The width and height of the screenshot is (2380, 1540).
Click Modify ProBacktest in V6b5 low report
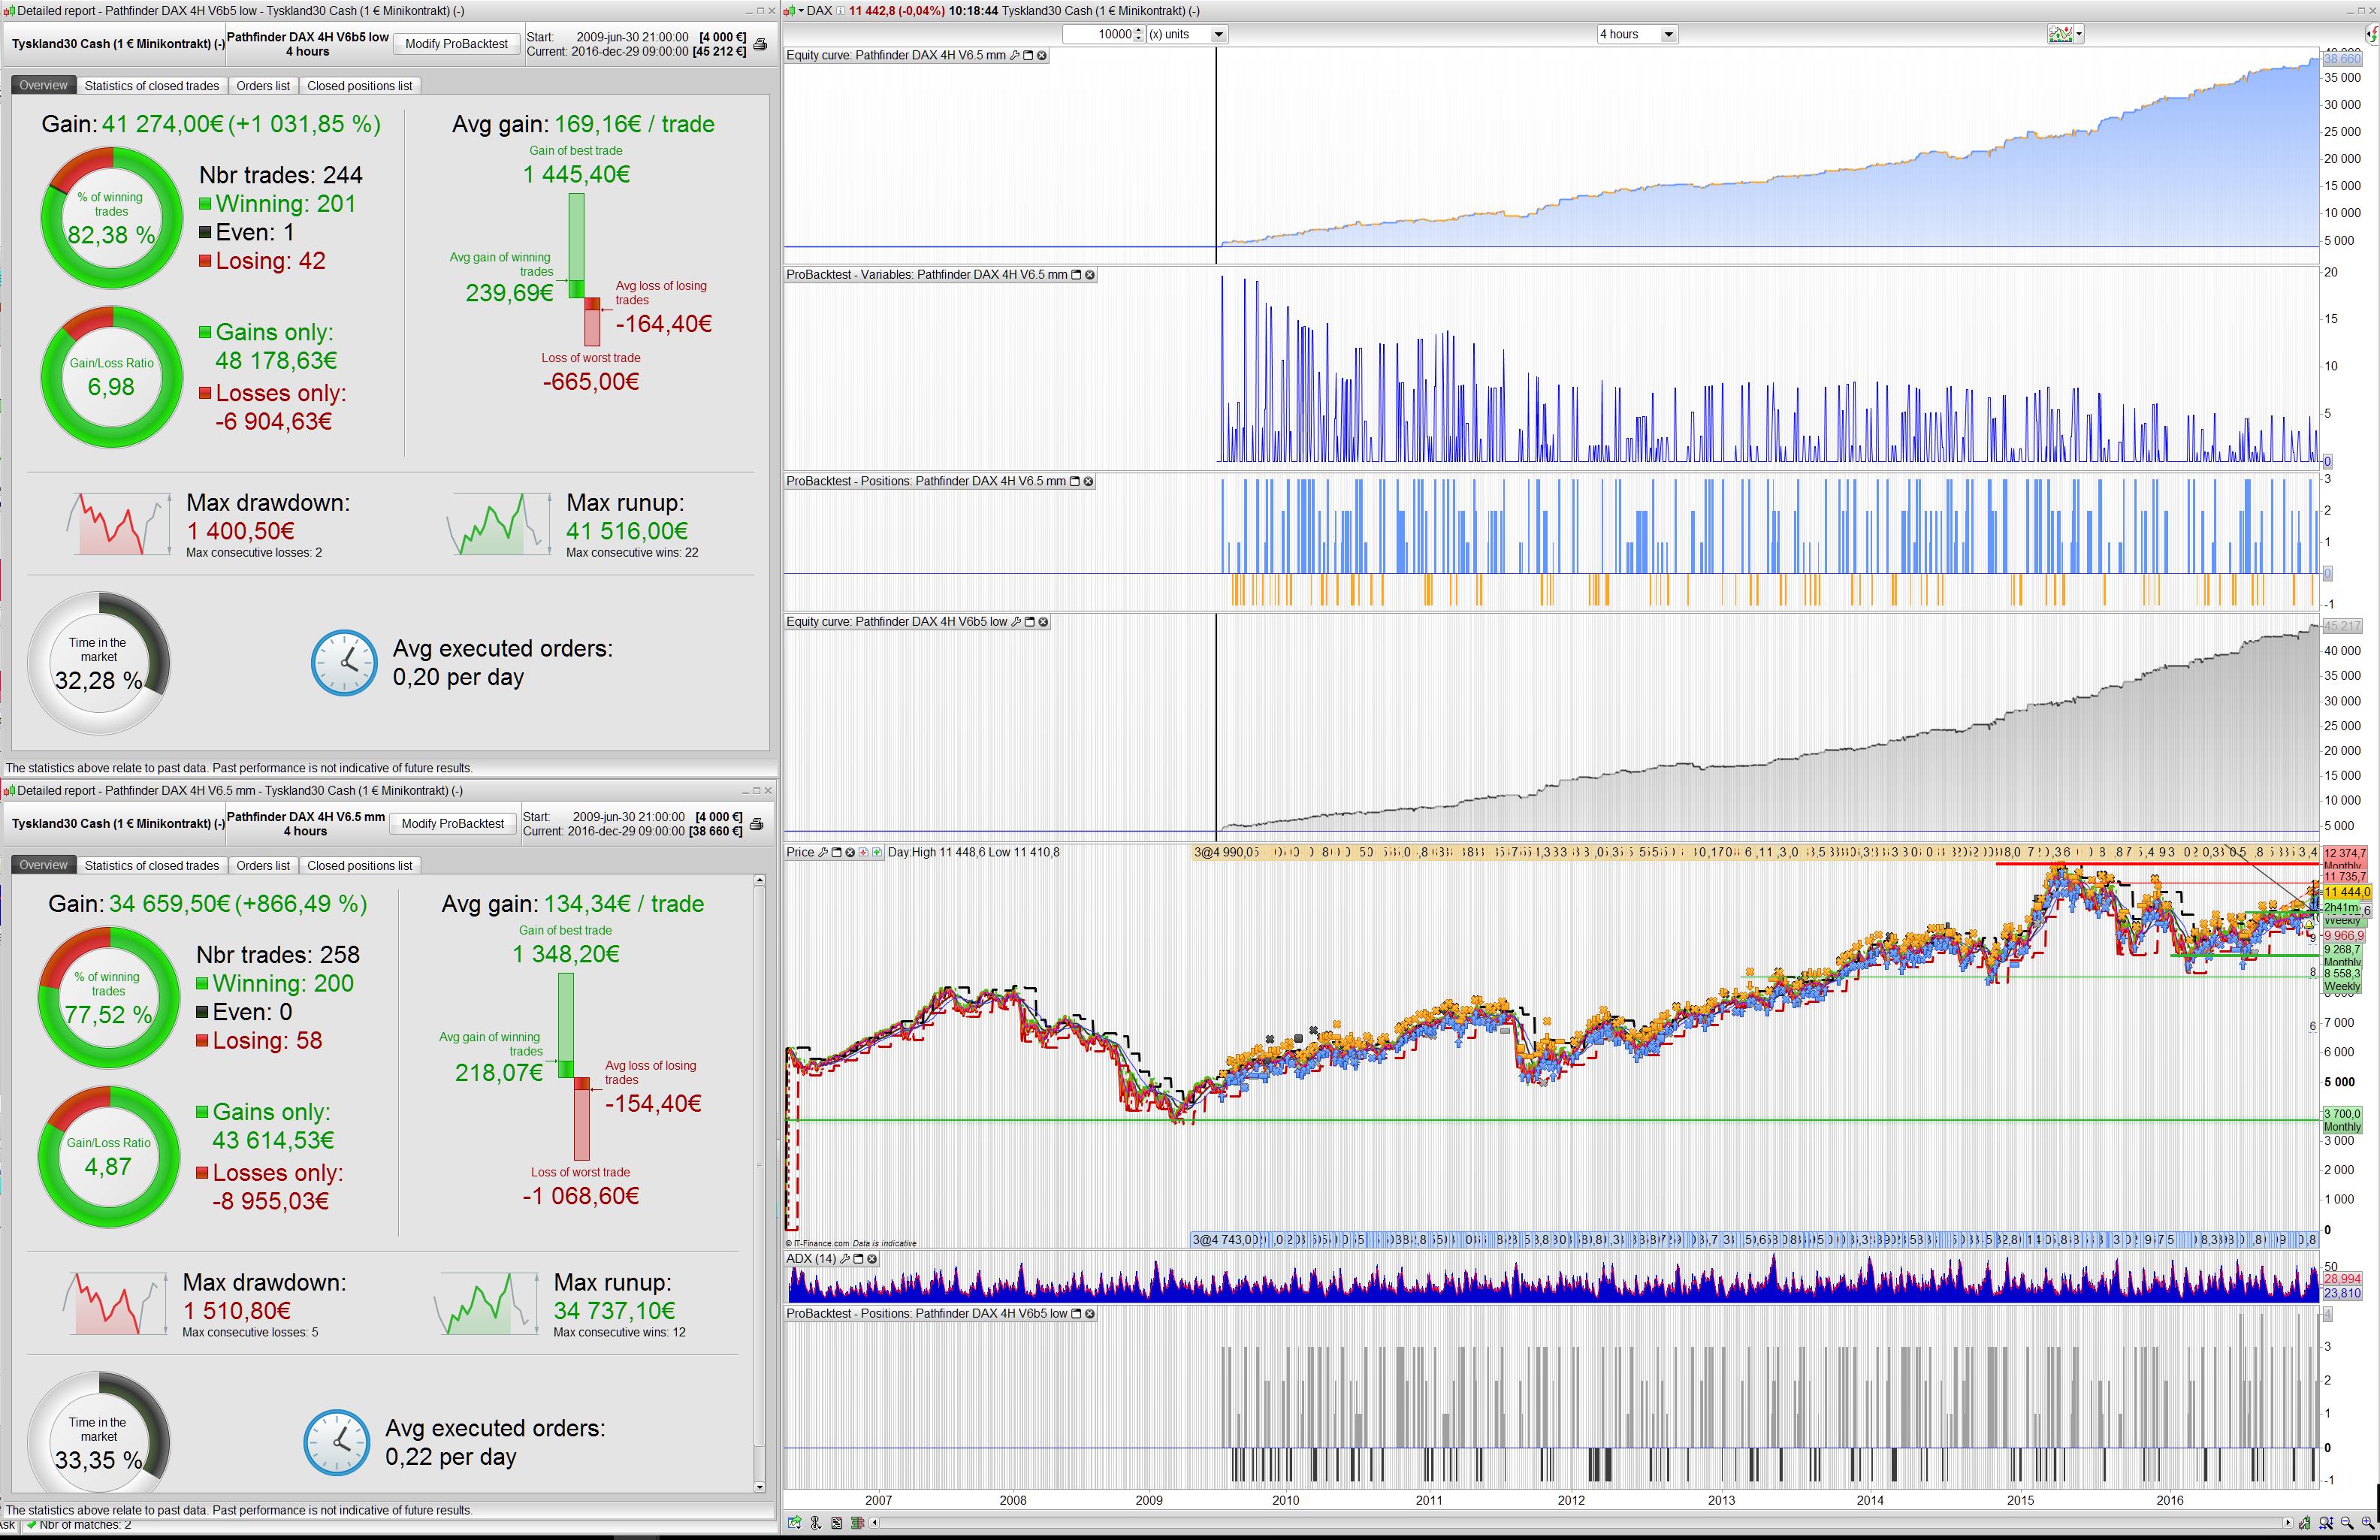456,44
